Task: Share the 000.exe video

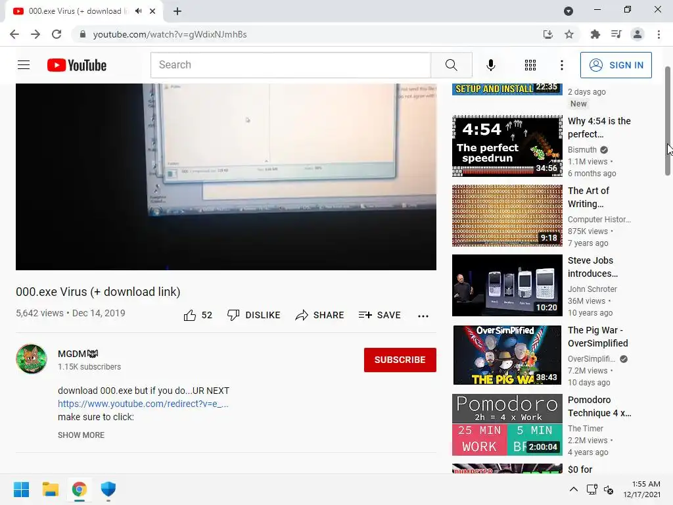Action: (x=320, y=315)
